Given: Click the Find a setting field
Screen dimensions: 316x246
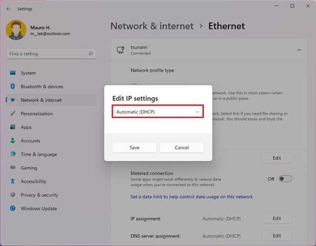Looking at the screenshot, I should [47, 54].
